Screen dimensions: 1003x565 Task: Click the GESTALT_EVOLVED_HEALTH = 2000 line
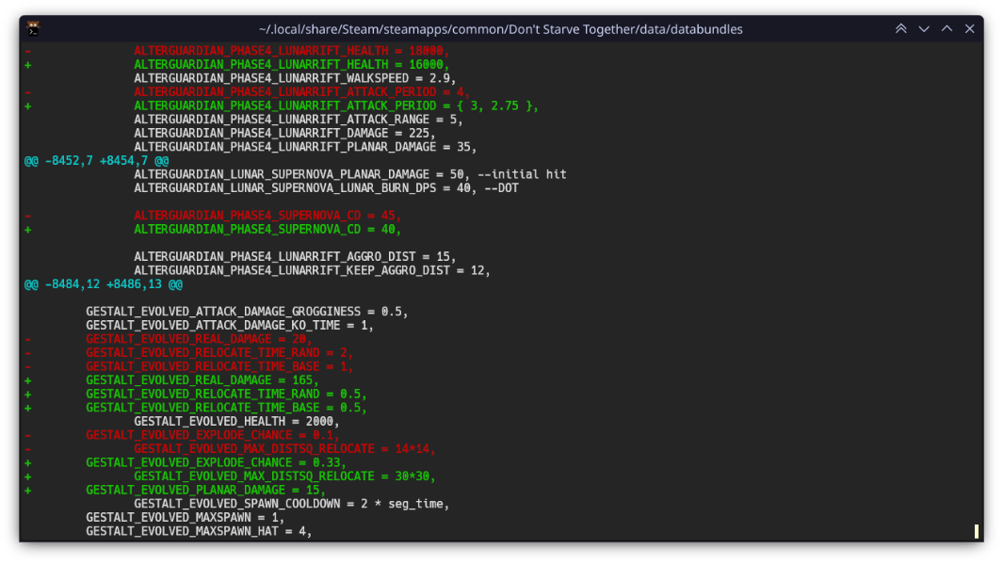point(236,421)
